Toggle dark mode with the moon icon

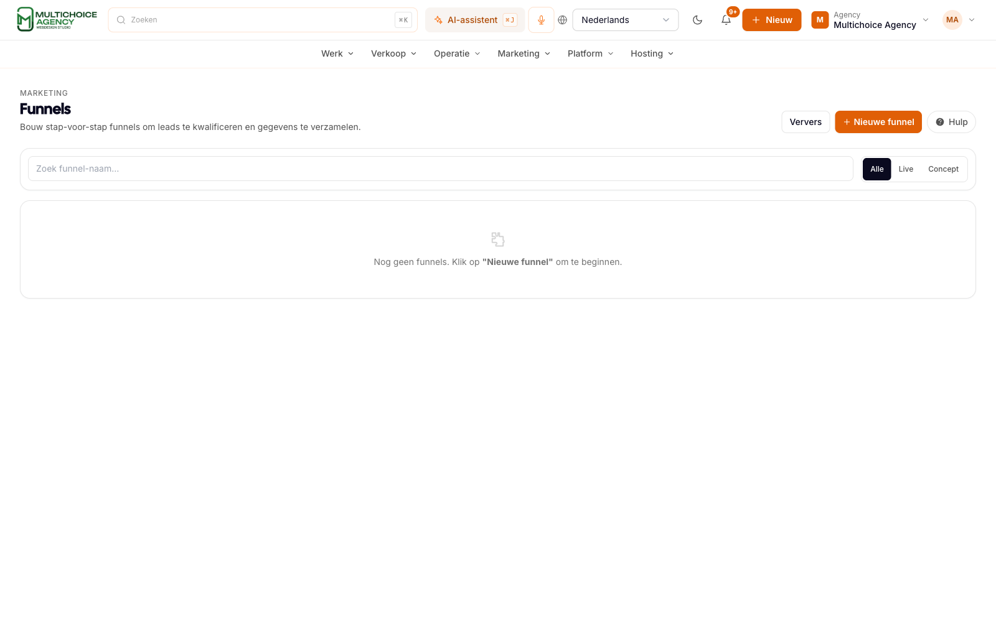[697, 20]
